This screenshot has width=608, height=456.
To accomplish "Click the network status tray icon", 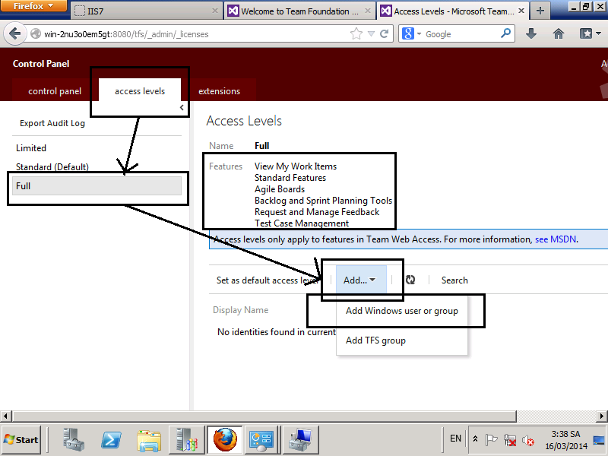I will 509,440.
